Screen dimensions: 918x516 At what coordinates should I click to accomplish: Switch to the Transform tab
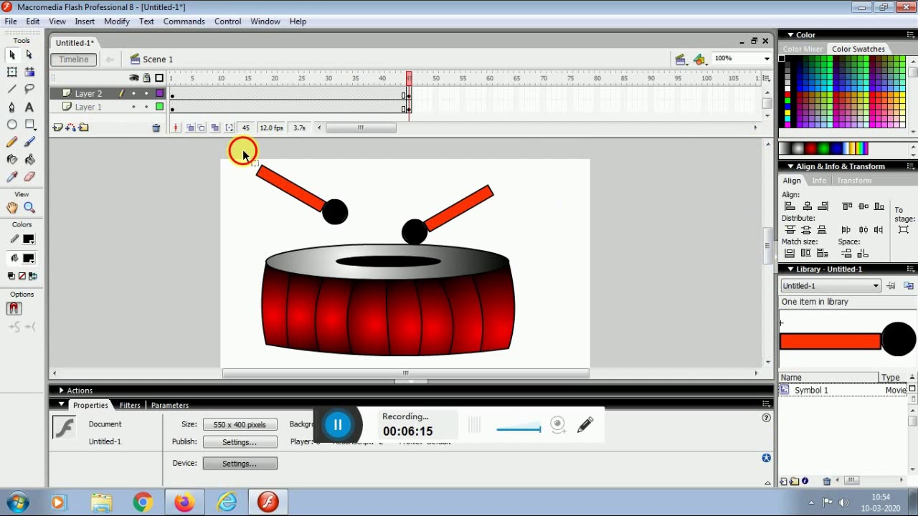pyautogui.click(x=853, y=181)
